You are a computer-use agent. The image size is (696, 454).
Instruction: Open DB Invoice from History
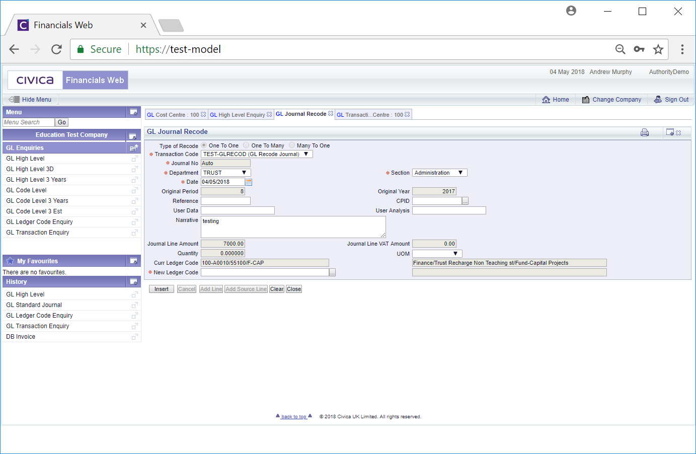(x=21, y=337)
